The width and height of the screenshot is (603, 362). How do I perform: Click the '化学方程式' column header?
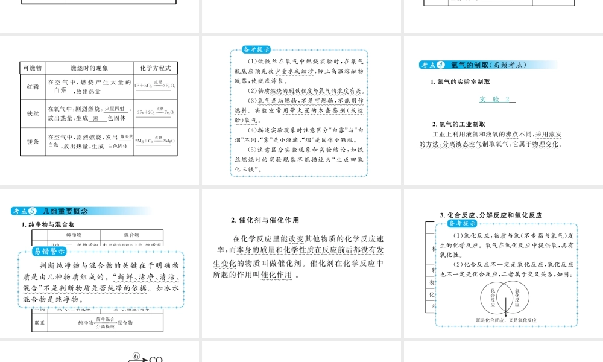click(x=156, y=68)
